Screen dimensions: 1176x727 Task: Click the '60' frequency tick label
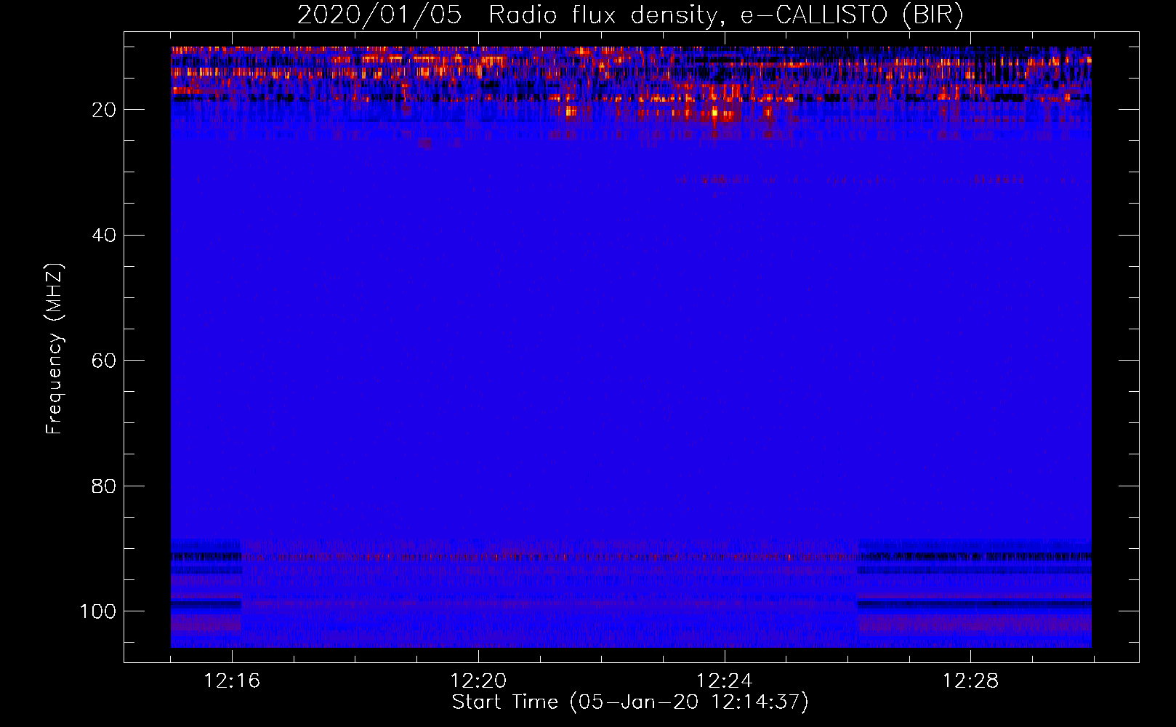104,361
